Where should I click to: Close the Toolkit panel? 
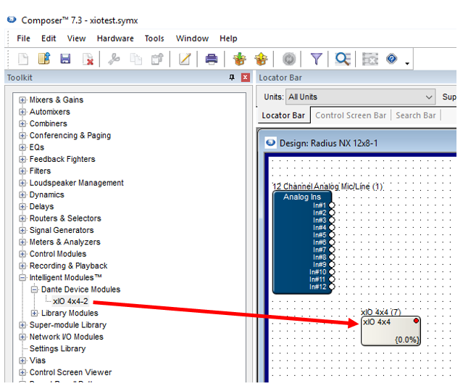[x=246, y=78]
